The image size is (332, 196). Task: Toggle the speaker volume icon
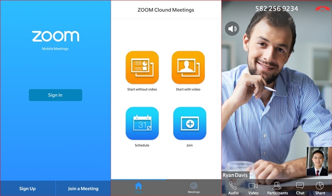[x=232, y=28]
